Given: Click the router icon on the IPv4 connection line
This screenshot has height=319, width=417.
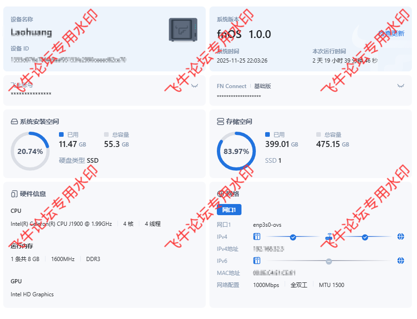Looking at the screenshot, I should (329, 236).
